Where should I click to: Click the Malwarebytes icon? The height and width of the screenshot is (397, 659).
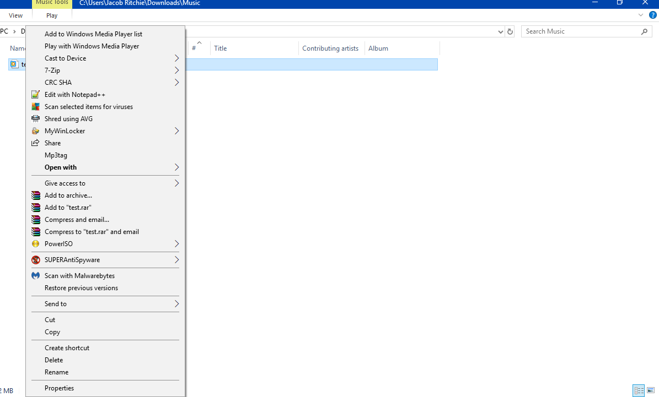click(36, 276)
